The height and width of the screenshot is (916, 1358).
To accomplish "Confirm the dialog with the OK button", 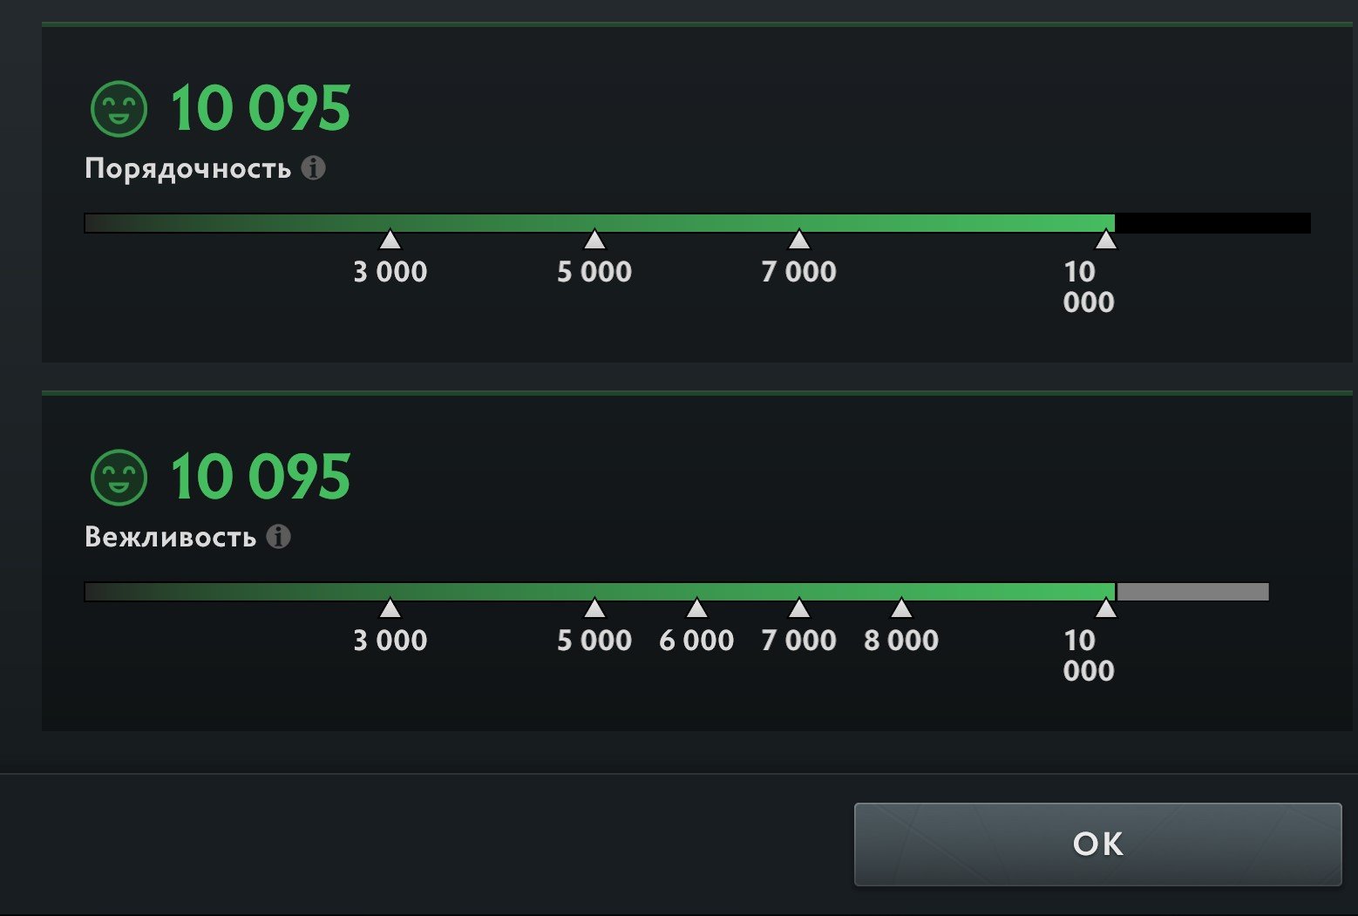I will pos(1098,844).
